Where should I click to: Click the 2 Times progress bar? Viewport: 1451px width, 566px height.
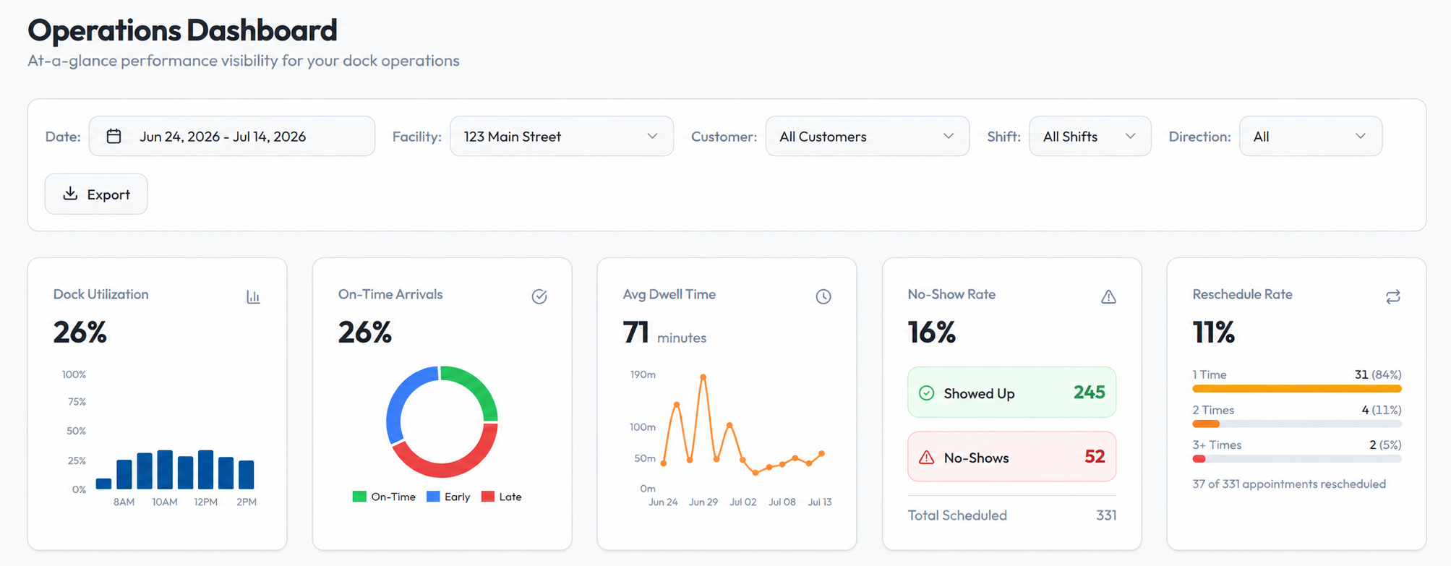tap(1297, 424)
